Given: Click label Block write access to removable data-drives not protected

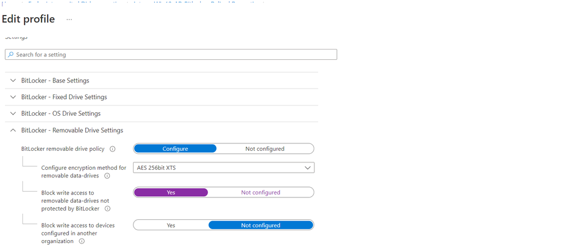Looking at the screenshot, I should tap(75, 200).
